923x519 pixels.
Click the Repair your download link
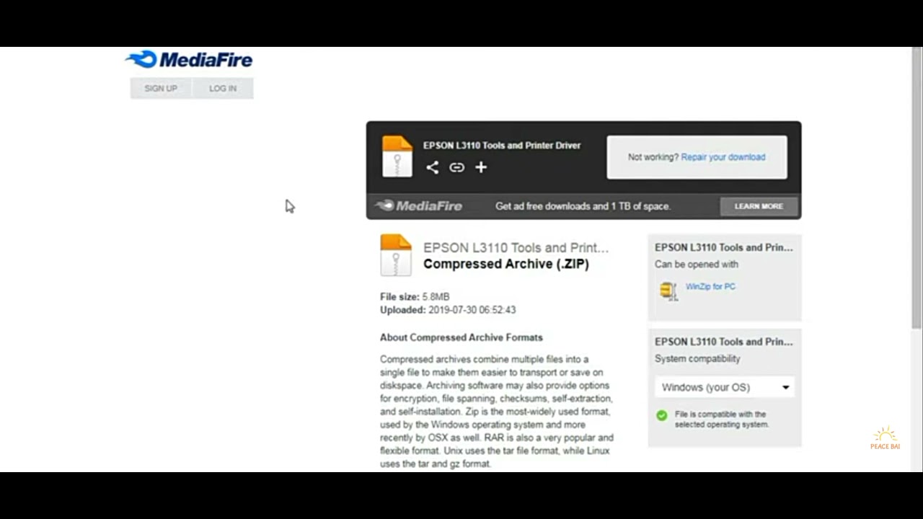click(x=723, y=157)
